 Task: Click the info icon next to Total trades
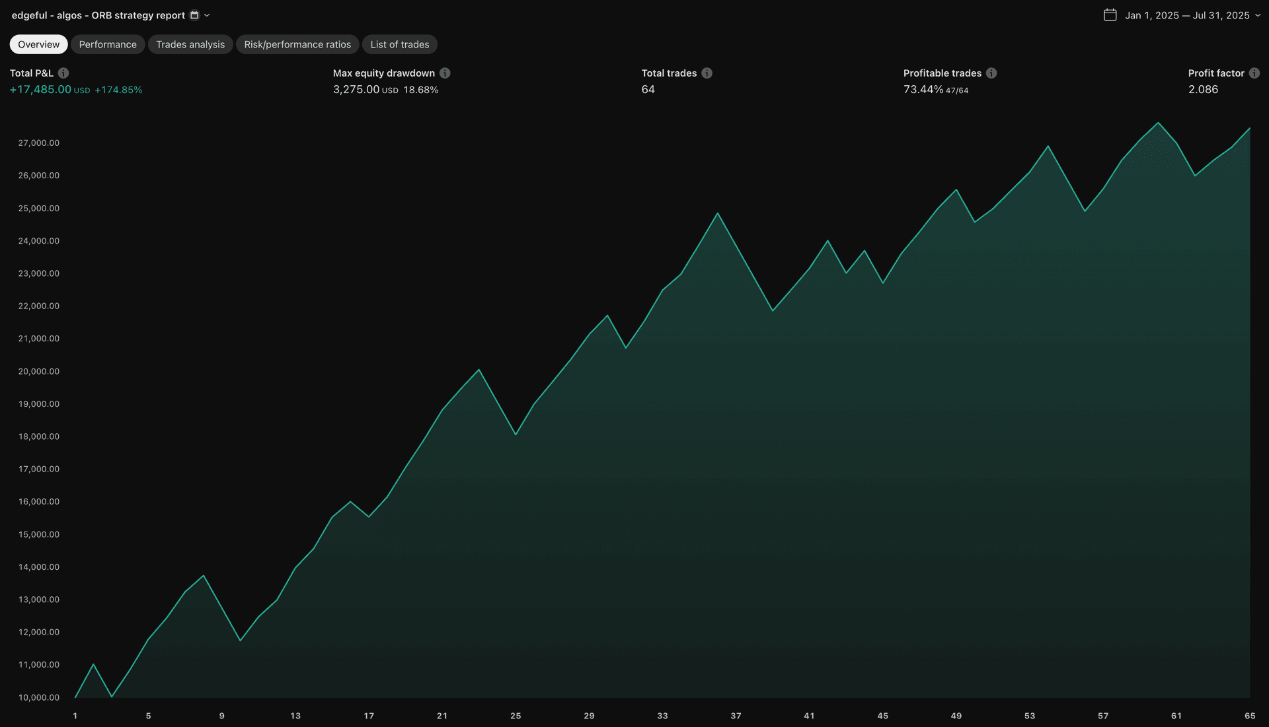pyautogui.click(x=707, y=73)
